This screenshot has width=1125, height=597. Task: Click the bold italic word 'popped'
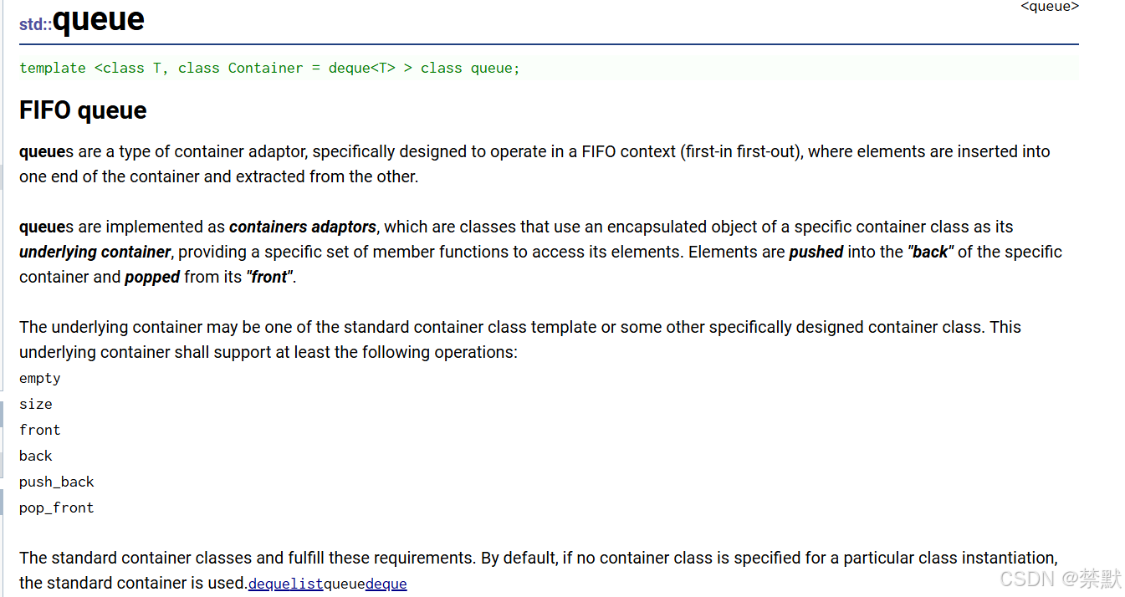point(152,277)
